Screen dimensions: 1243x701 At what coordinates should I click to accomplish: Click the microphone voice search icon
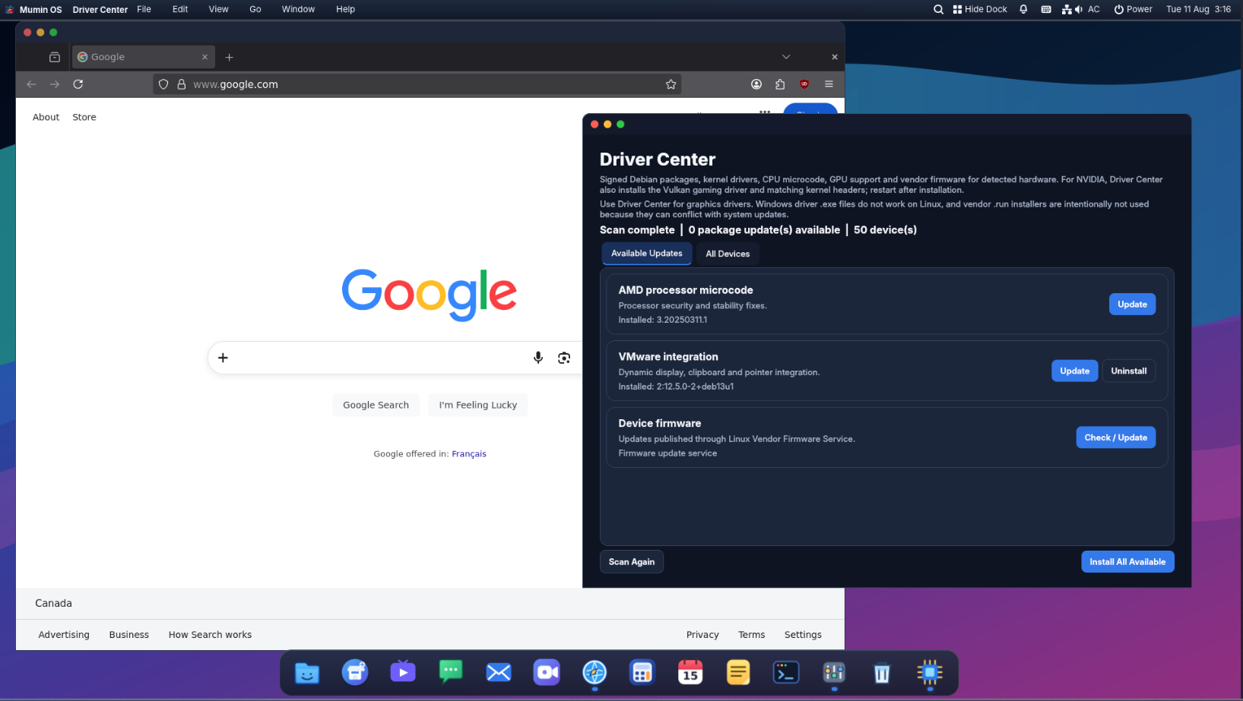538,358
